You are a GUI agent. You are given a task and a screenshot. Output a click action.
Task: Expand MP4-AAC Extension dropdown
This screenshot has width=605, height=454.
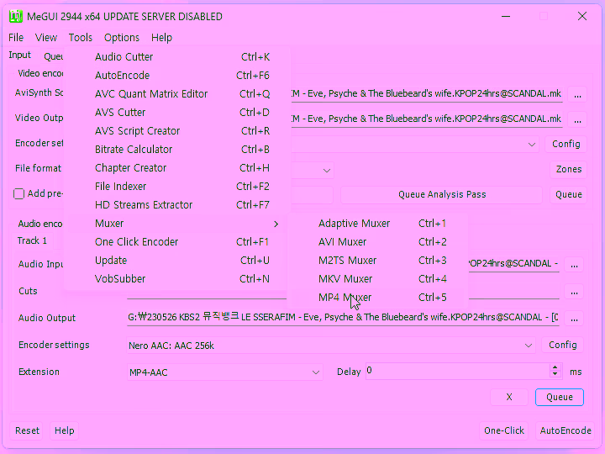click(x=316, y=372)
